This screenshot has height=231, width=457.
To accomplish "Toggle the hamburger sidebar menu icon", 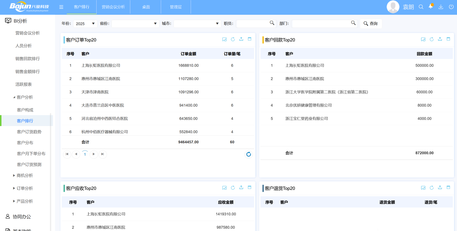I will [x=61, y=7].
